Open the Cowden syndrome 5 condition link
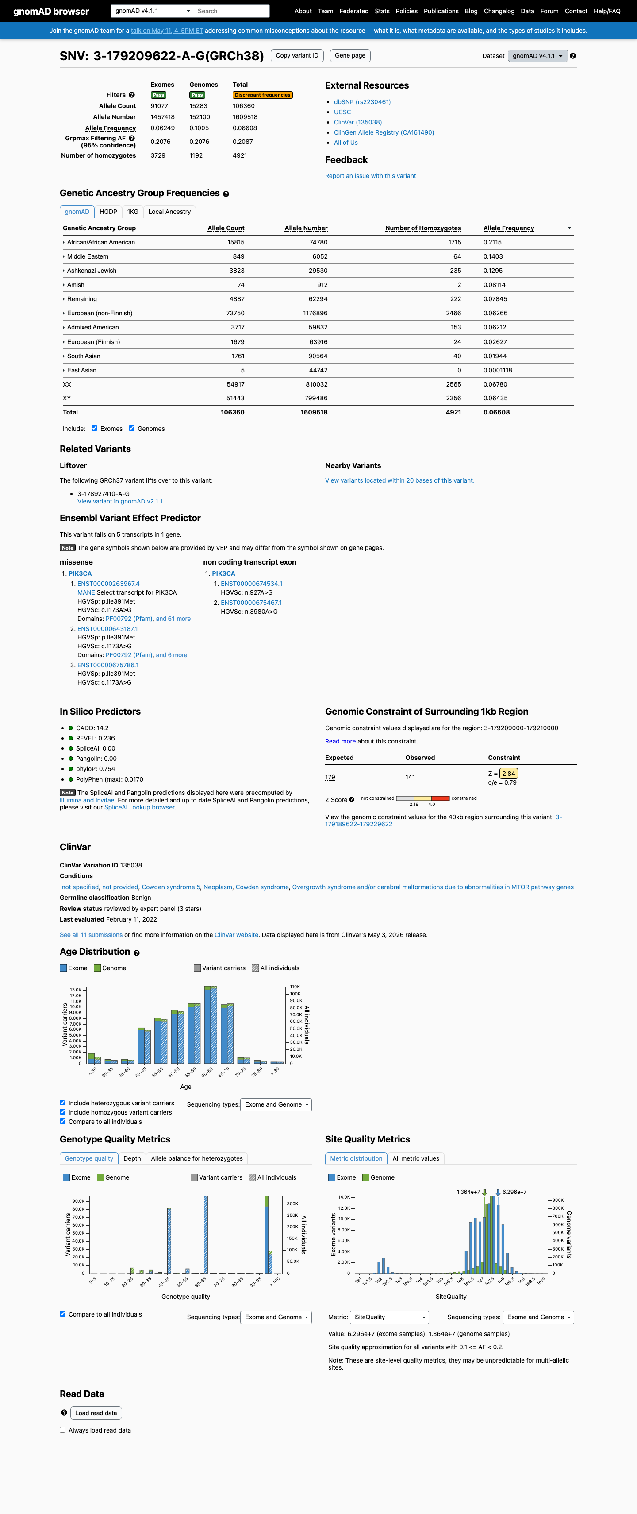 171,887
